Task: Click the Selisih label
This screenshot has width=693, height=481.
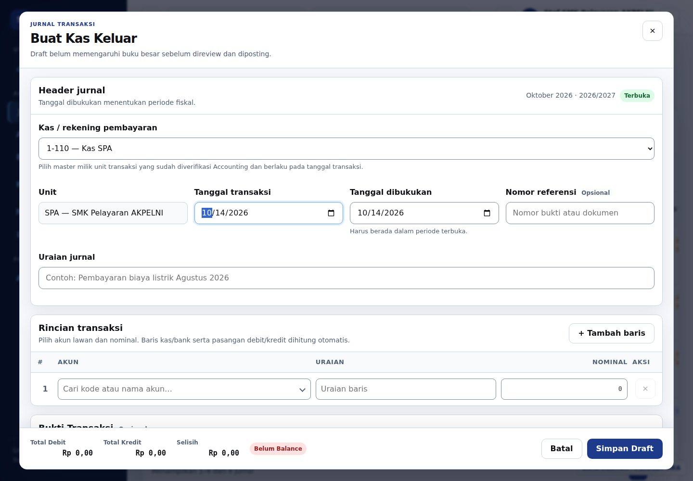Action: click(187, 443)
